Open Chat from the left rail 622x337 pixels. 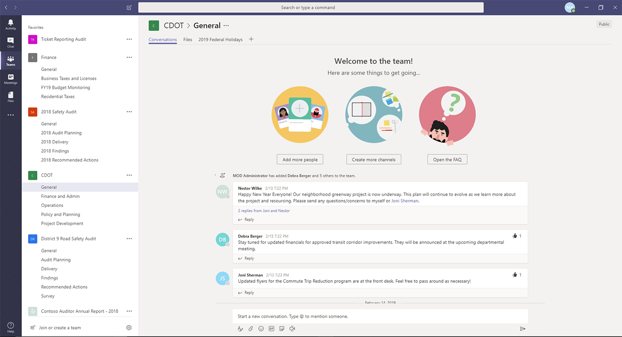11,41
